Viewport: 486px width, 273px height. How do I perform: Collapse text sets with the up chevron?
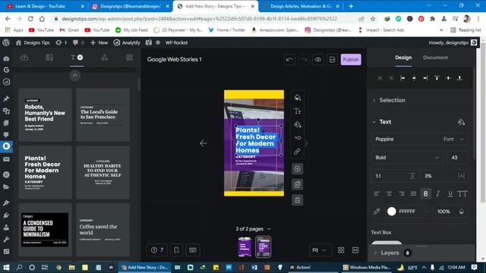pyautogui.click(x=74, y=76)
